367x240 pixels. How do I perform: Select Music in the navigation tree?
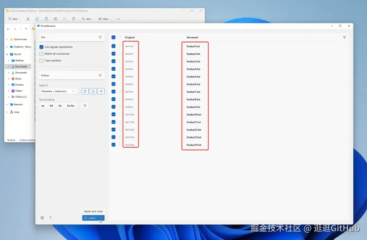tap(18, 79)
